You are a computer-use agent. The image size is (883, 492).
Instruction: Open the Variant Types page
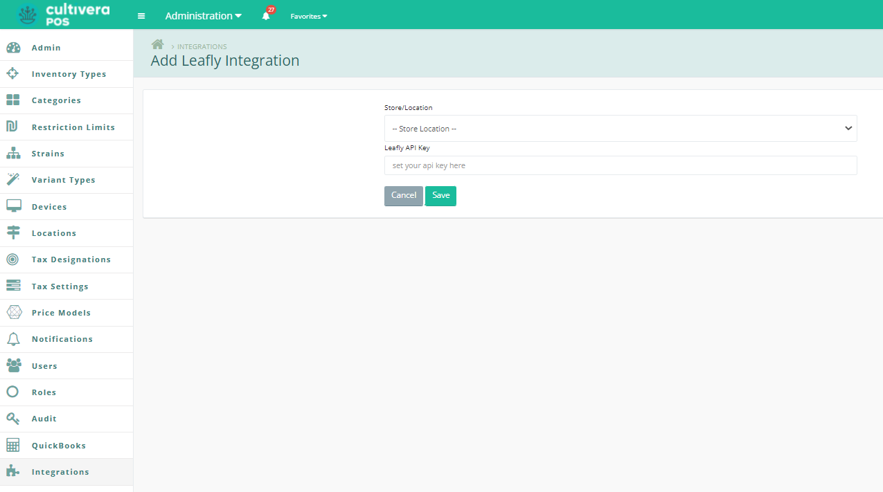pyautogui.click(x=66, y=180)
